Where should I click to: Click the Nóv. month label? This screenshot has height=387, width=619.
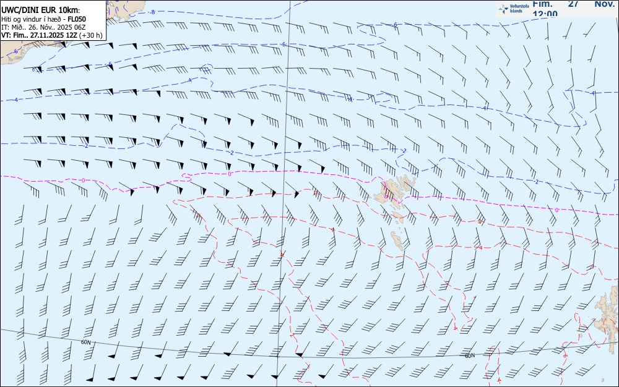[604, 4]
